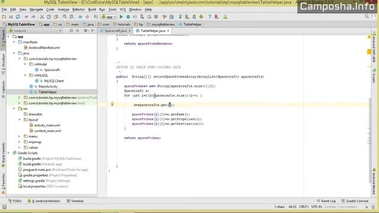Open the File menu
The width and height of the screenshot is (379, 213).
tap(4, 9)
